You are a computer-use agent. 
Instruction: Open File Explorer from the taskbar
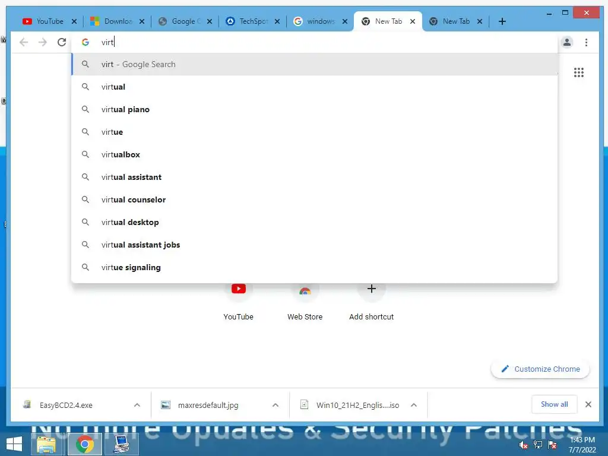[x=46, y=444]
